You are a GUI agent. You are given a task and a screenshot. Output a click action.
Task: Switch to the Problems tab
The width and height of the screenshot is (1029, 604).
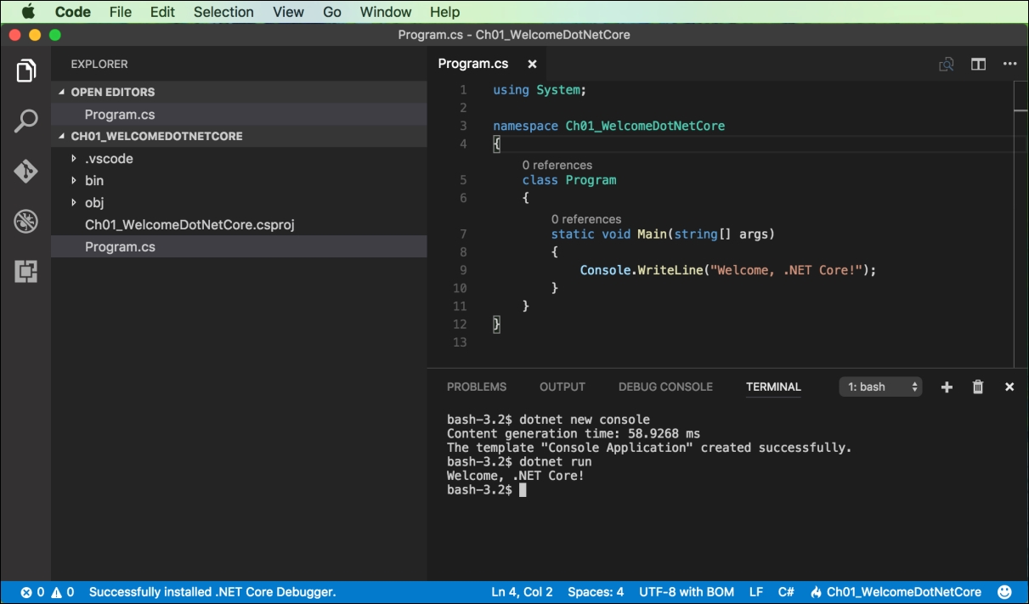coord(477,387)
